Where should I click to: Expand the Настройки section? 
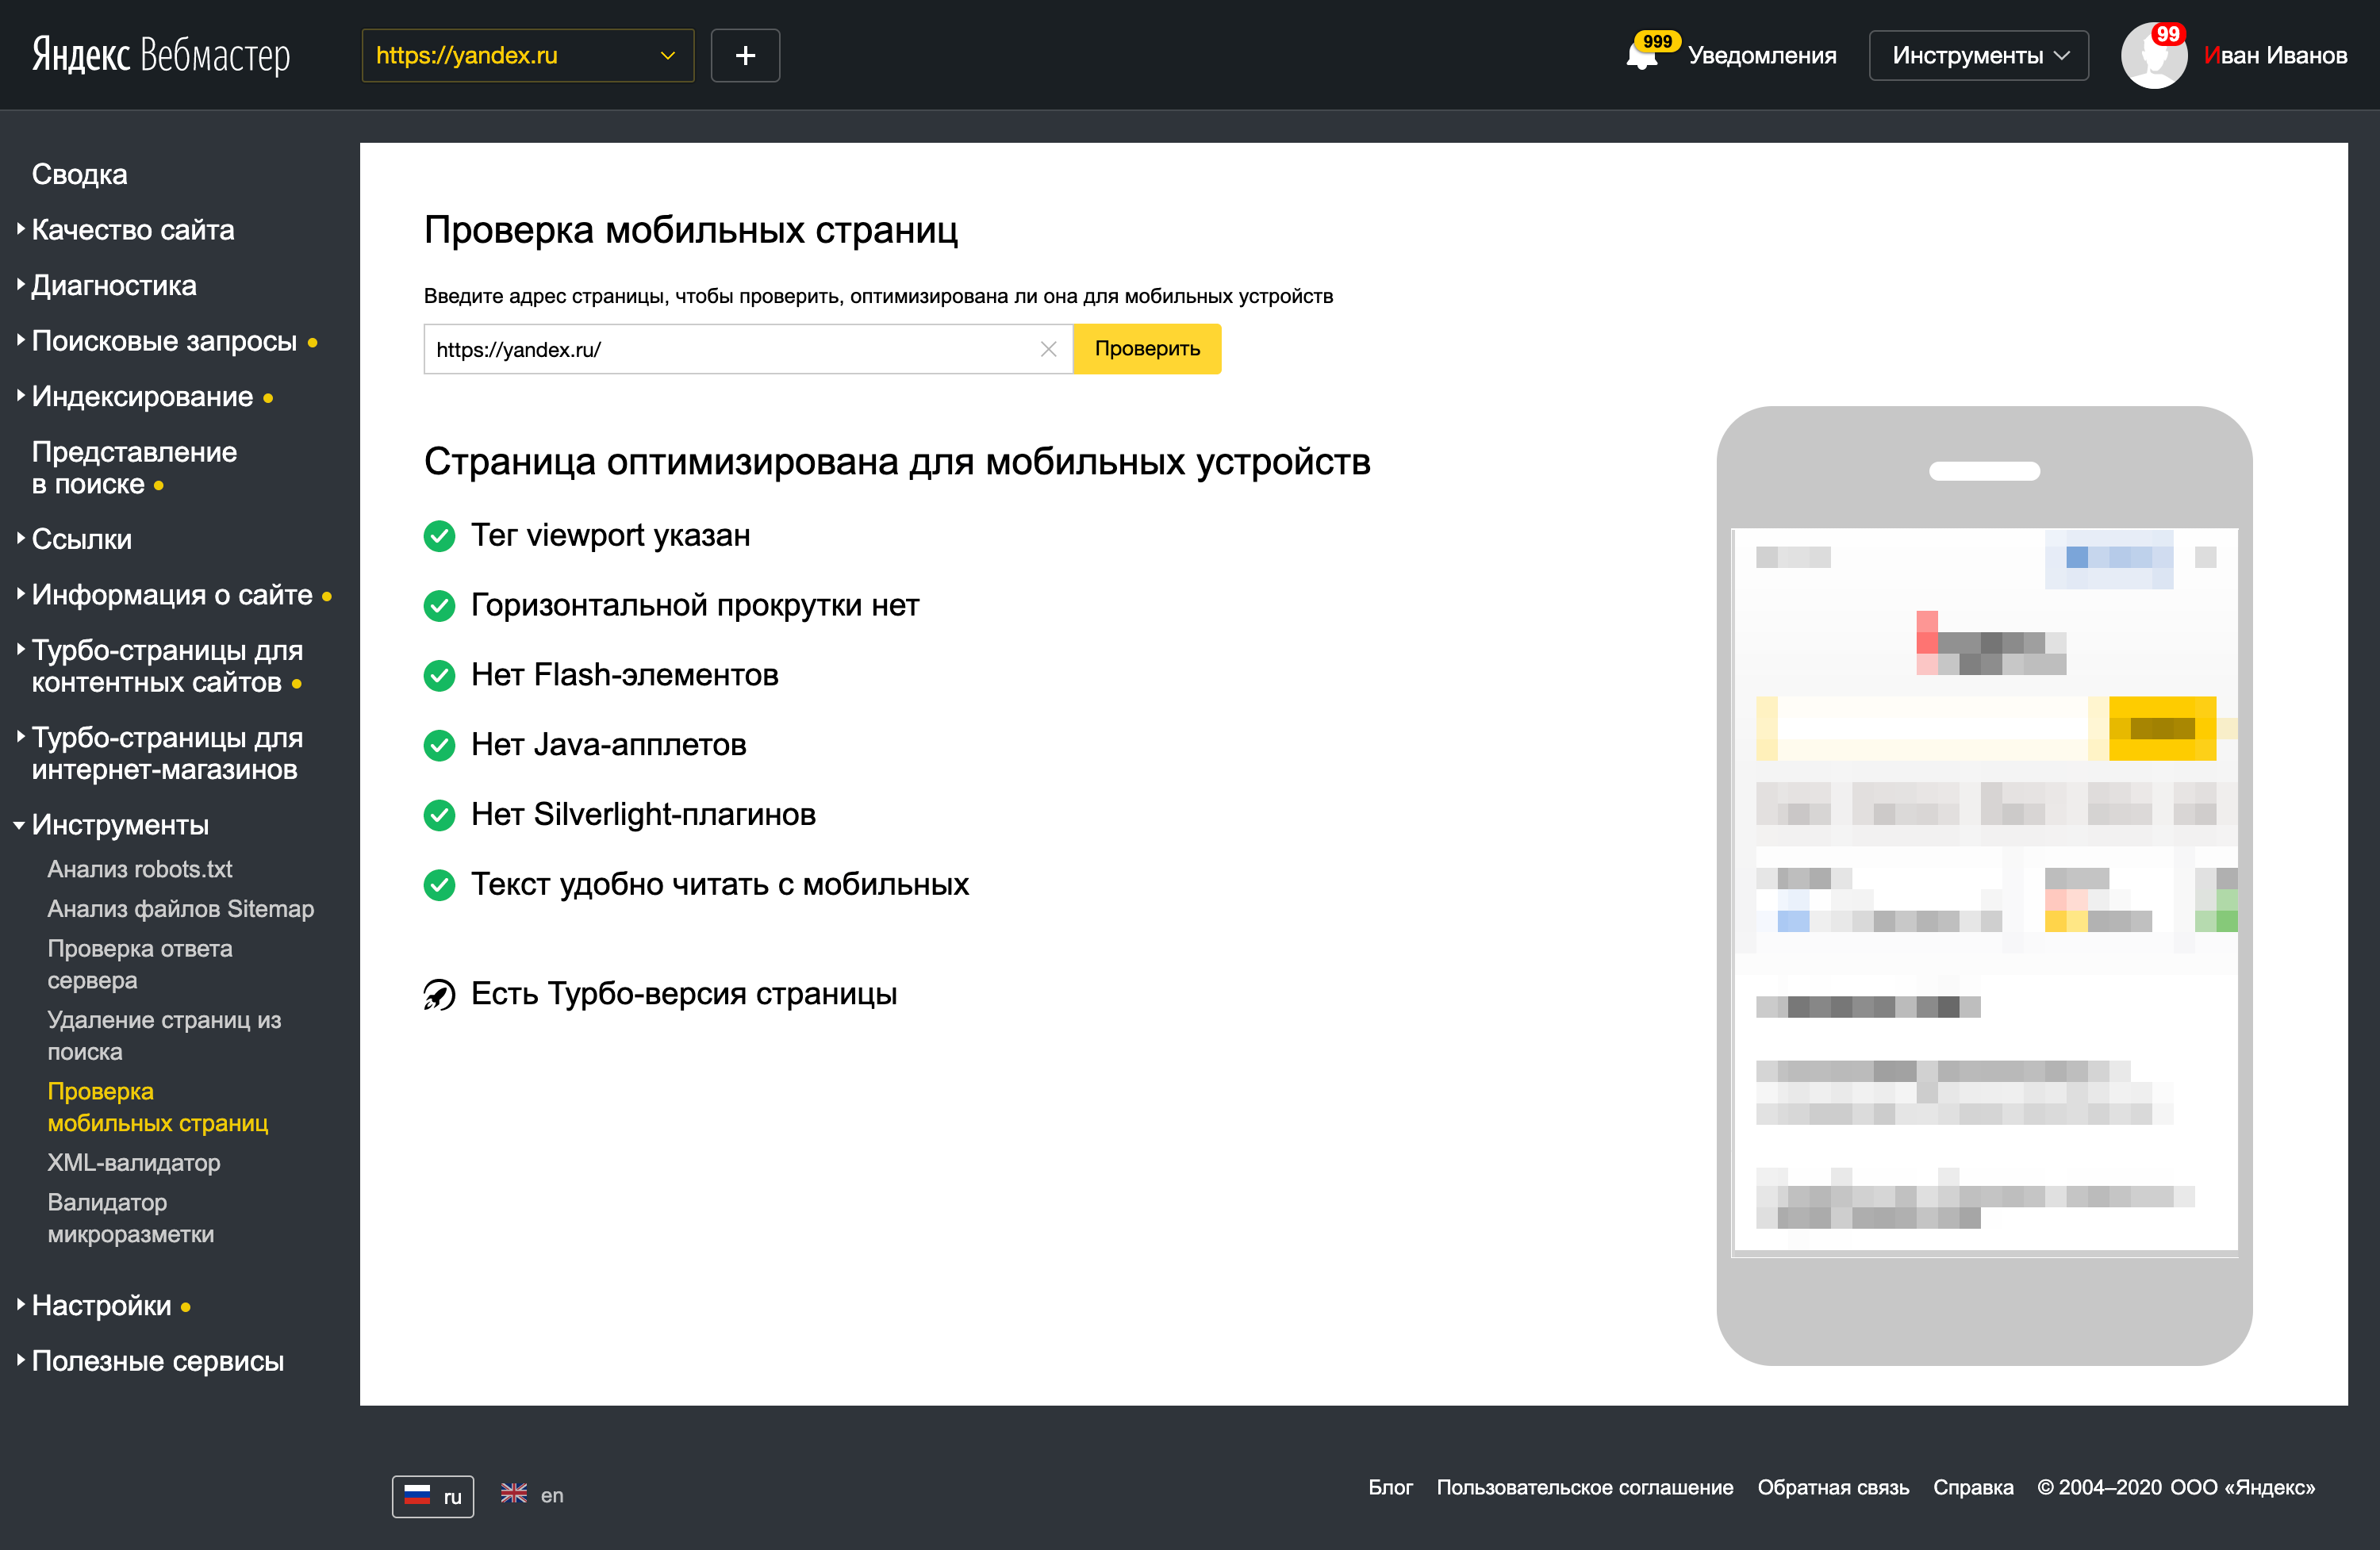(x=101, y=1306)
